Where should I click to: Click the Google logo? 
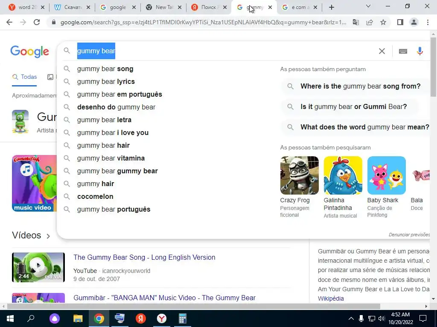click(x=29, y=52)
